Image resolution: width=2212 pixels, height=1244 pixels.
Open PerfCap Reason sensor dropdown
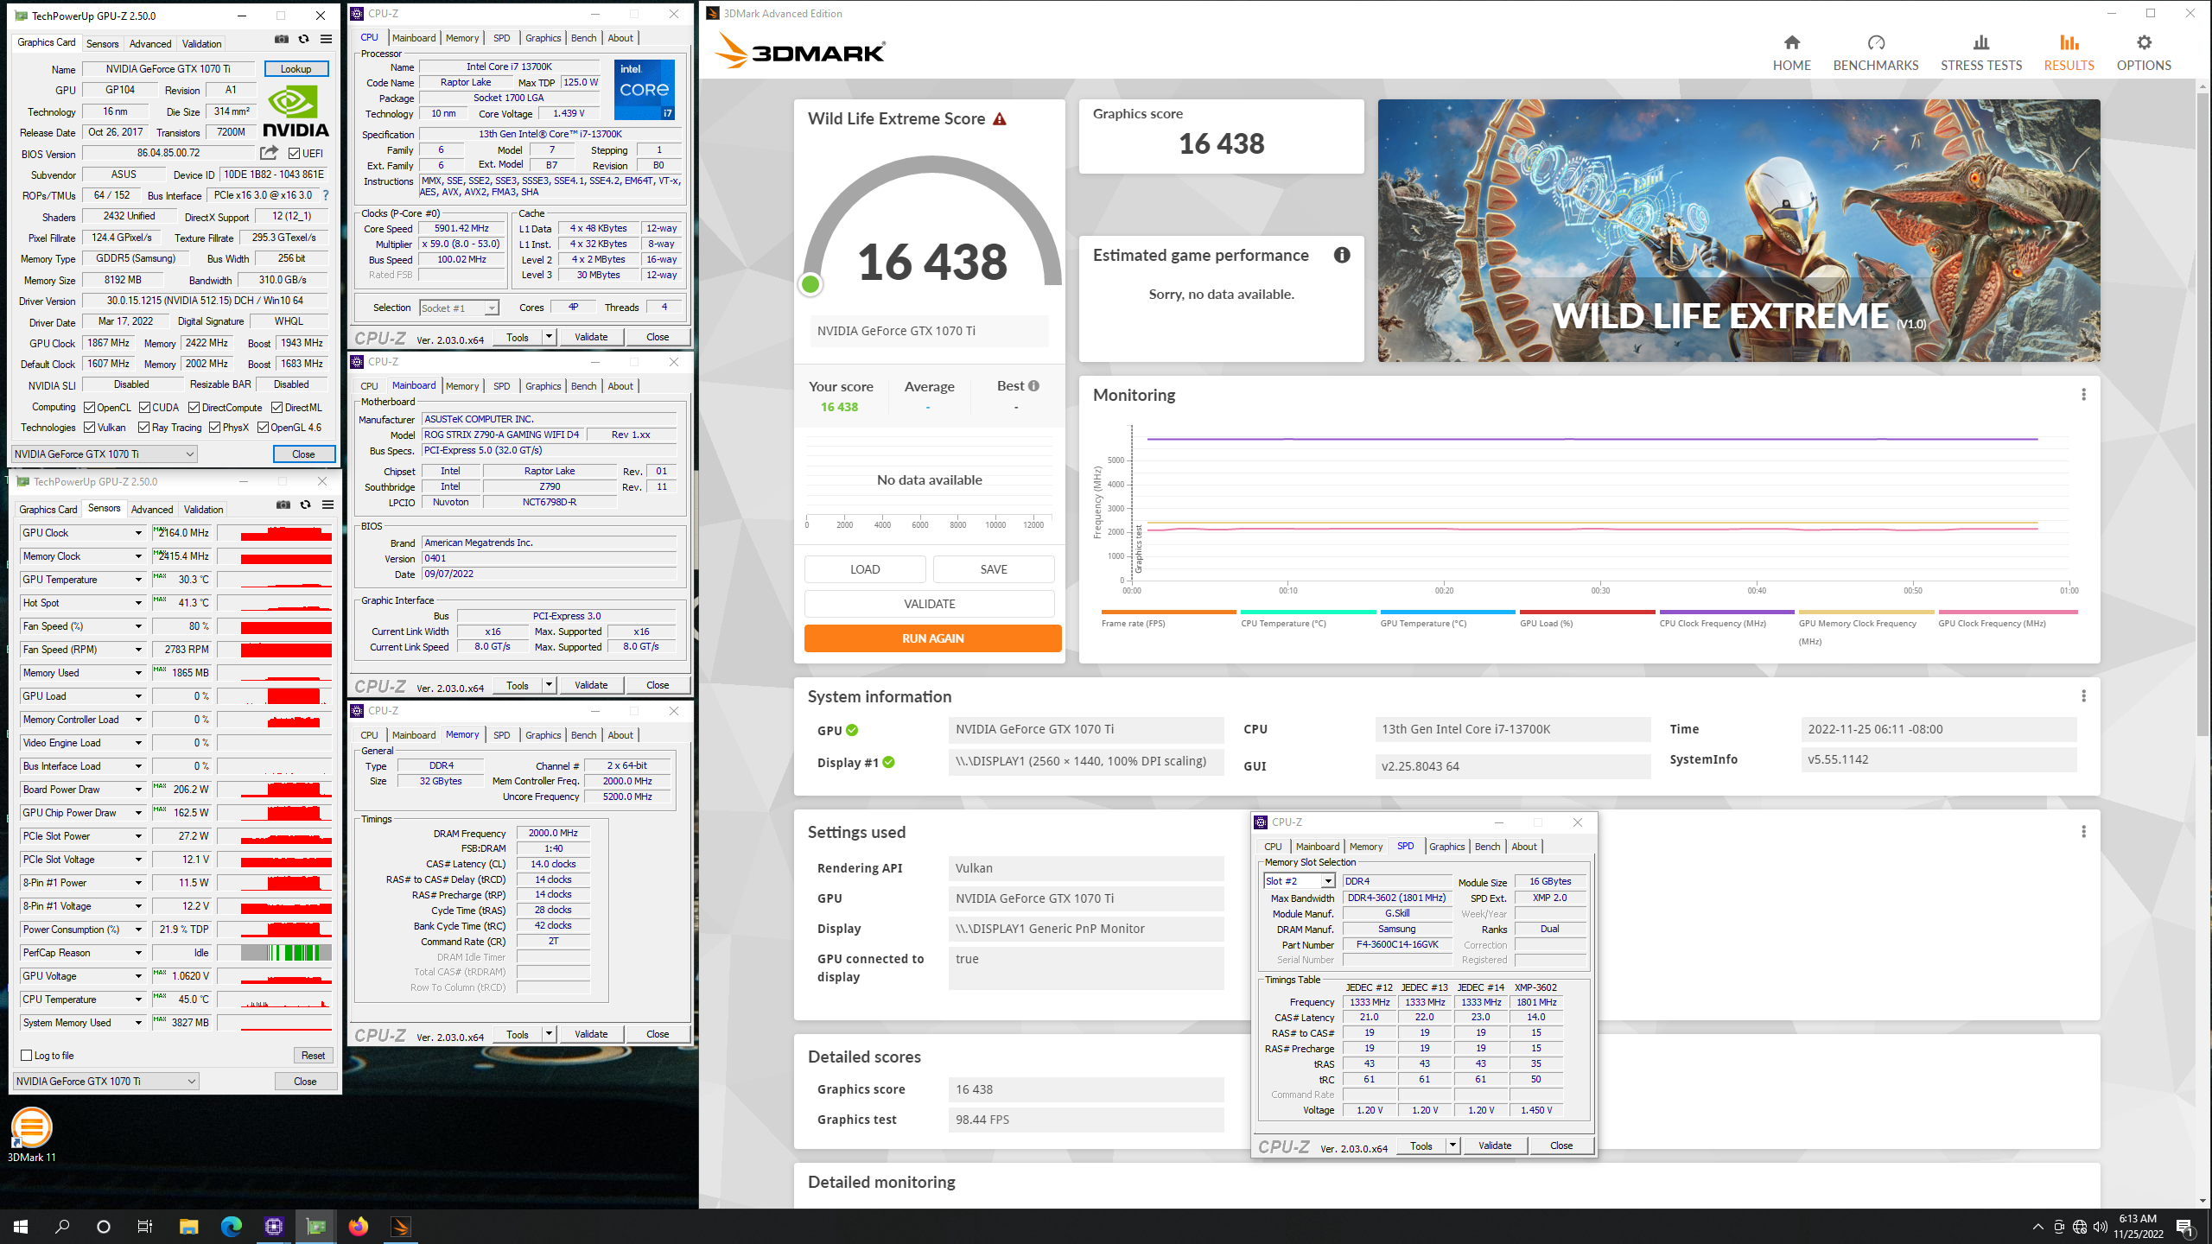tap(137, 953)
